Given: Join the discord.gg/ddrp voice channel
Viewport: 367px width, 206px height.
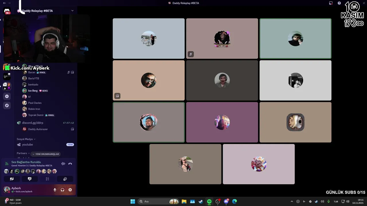Looking at the screenshot, I should tap(45, 123).
